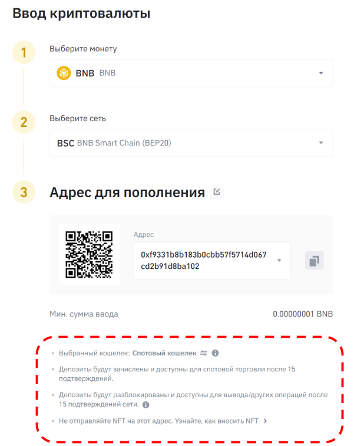Open the Узнайте, как вносить NFT link
The width and height of the screenshot is (354, 446).
217,421
